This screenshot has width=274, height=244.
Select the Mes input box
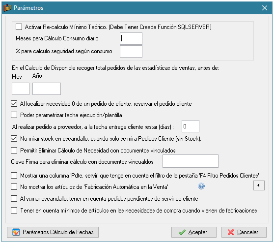coord(21,89)
